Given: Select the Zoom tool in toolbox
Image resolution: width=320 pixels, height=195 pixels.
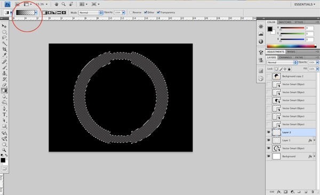Looking at the screenshot, I should pos(4,150).
